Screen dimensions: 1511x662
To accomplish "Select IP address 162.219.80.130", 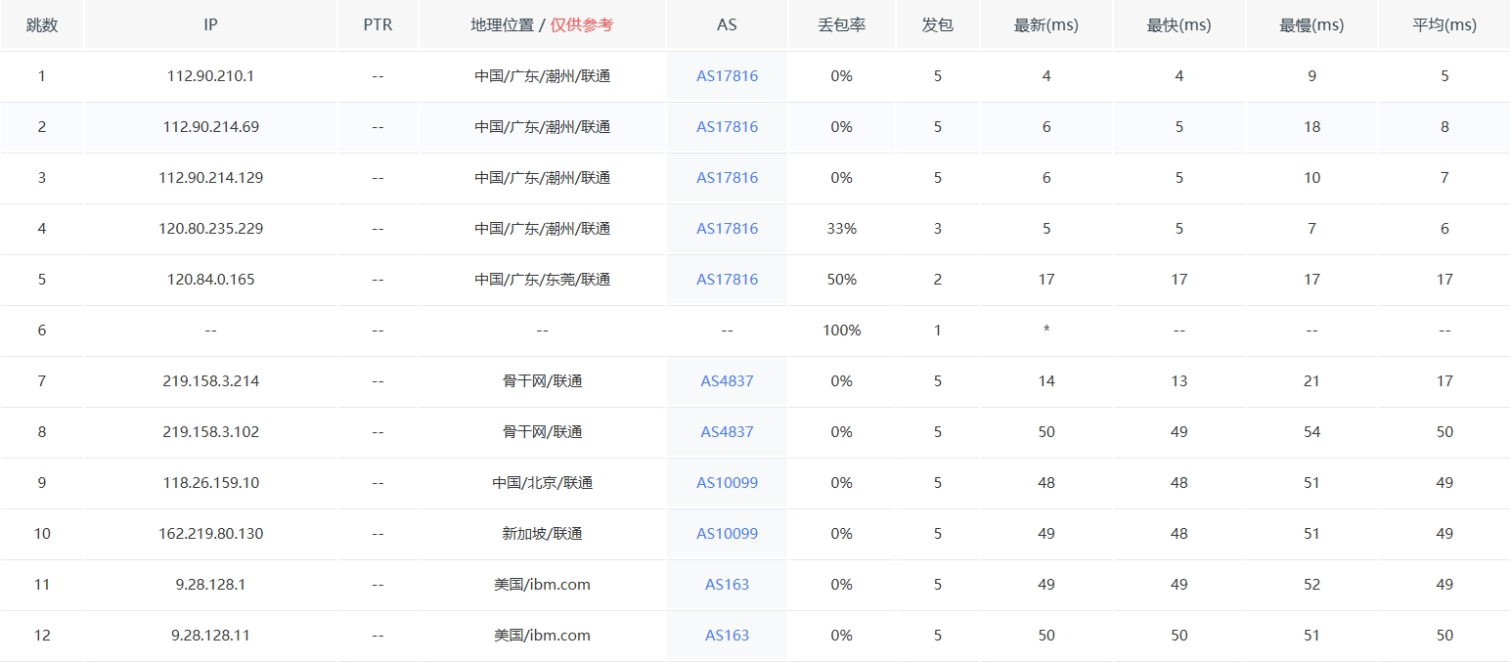I will pyautogui.click(x=210, y=533).
